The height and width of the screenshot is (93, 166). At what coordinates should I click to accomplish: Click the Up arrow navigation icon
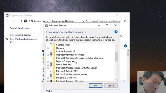tap(21, 21)
